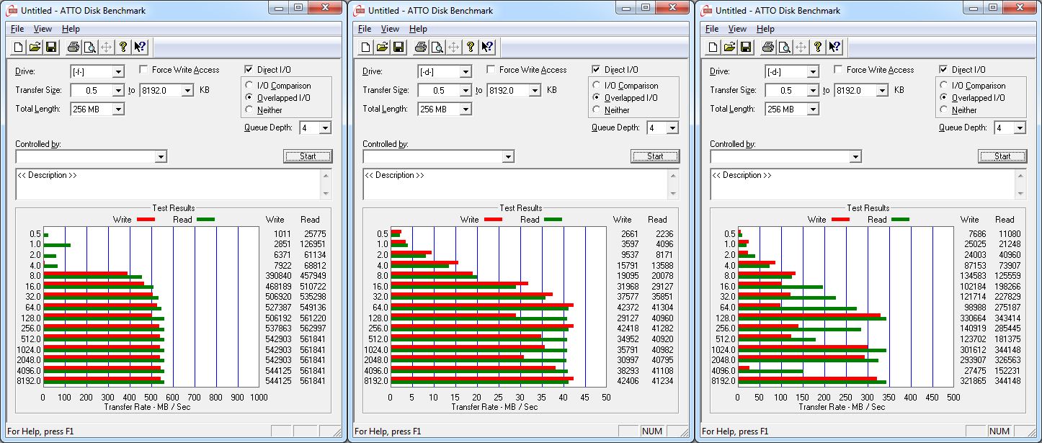Open Drive [-d-] dropdown in right window
This screenshot has width=1042, height=443.
tap(813, 72)
